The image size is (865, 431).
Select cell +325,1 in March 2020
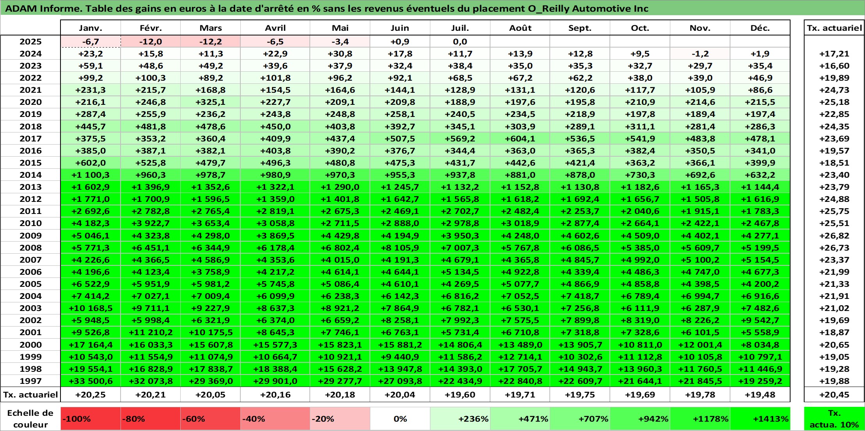(x=211, y=102)
